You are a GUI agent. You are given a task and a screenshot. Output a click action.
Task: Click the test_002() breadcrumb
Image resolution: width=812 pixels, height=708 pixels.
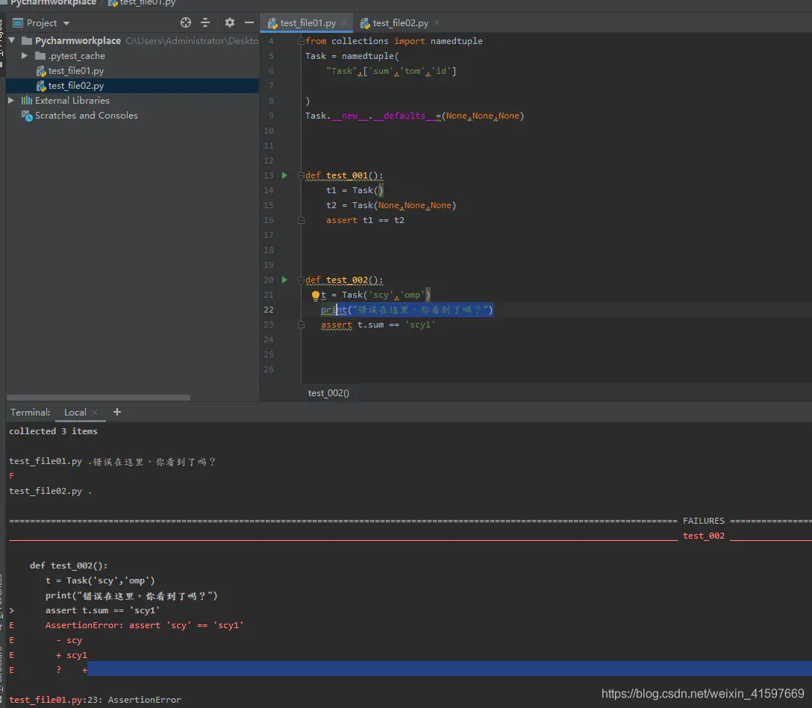point(328,393)
